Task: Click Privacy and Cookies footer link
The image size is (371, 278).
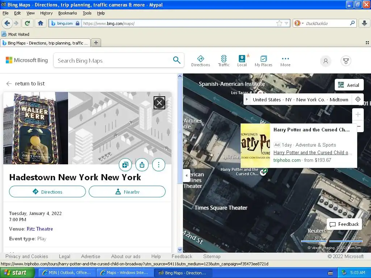Action: tap(27, 256)
